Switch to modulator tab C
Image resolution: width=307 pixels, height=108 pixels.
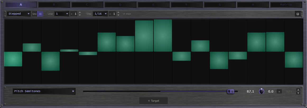click(87, 5)
